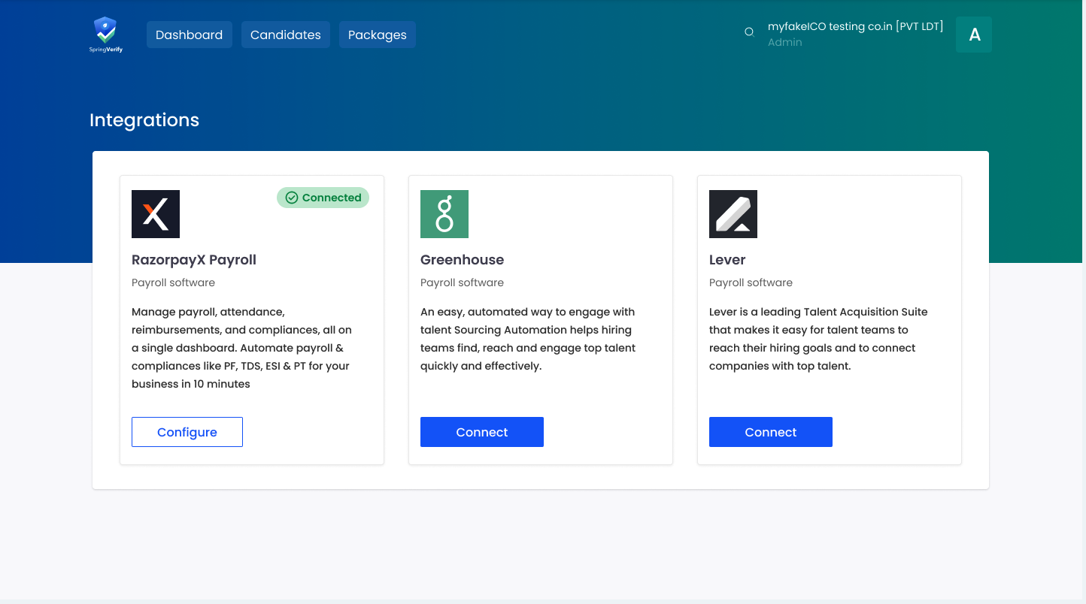Click 'Payroll software' under Greenhouse
Screen dimensions: 1086x604
[463, 282]
